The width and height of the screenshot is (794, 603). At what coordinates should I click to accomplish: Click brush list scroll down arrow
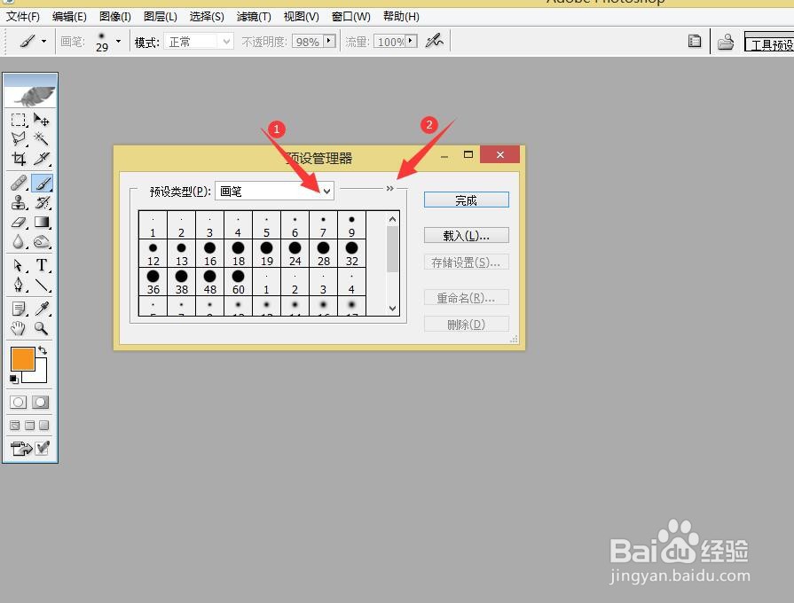(392, 308)
